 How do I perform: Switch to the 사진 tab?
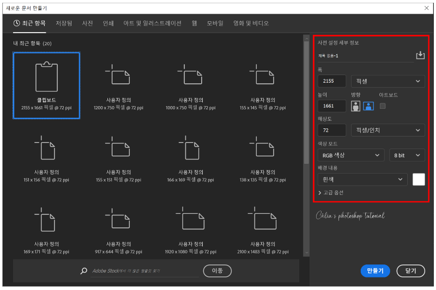tap(87, 23)
